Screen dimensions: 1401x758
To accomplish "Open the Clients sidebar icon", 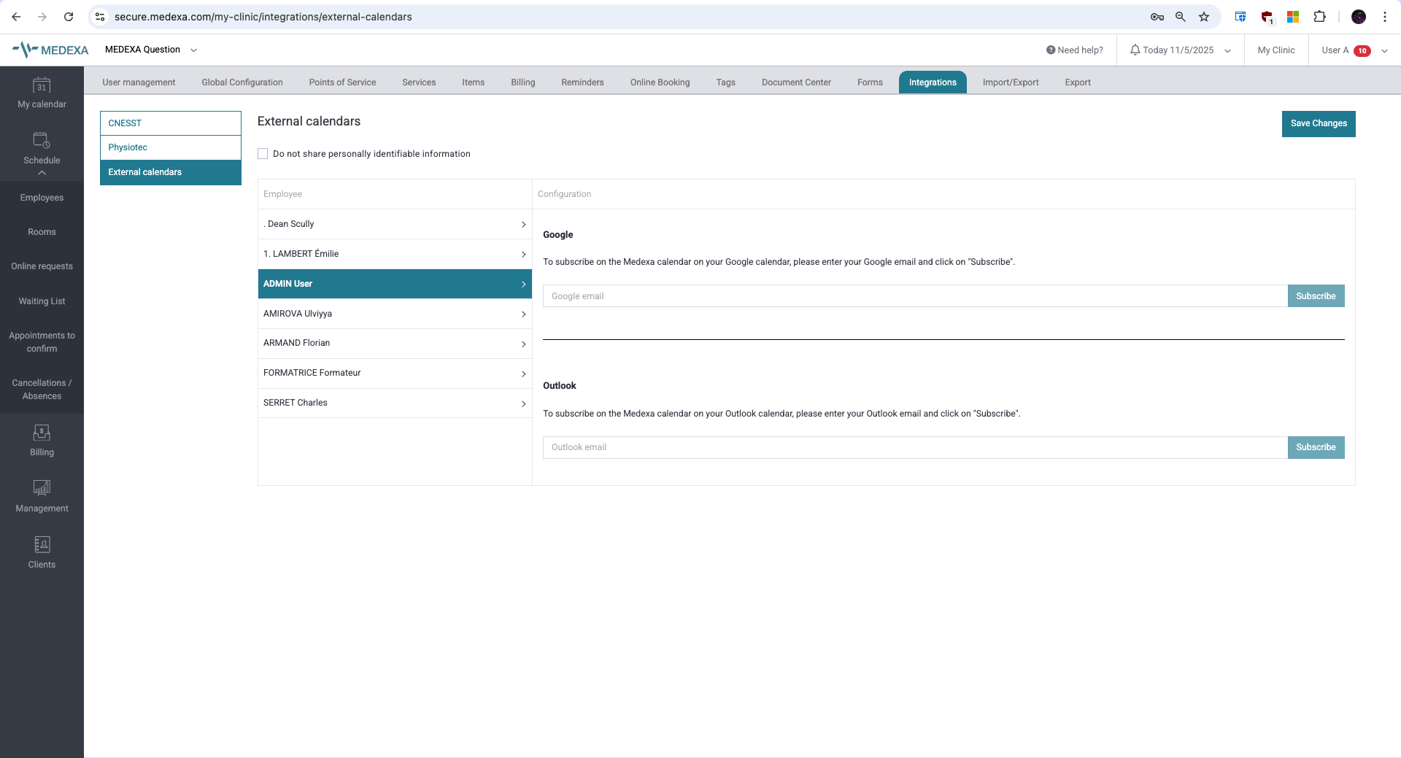I will pos(42,544).
